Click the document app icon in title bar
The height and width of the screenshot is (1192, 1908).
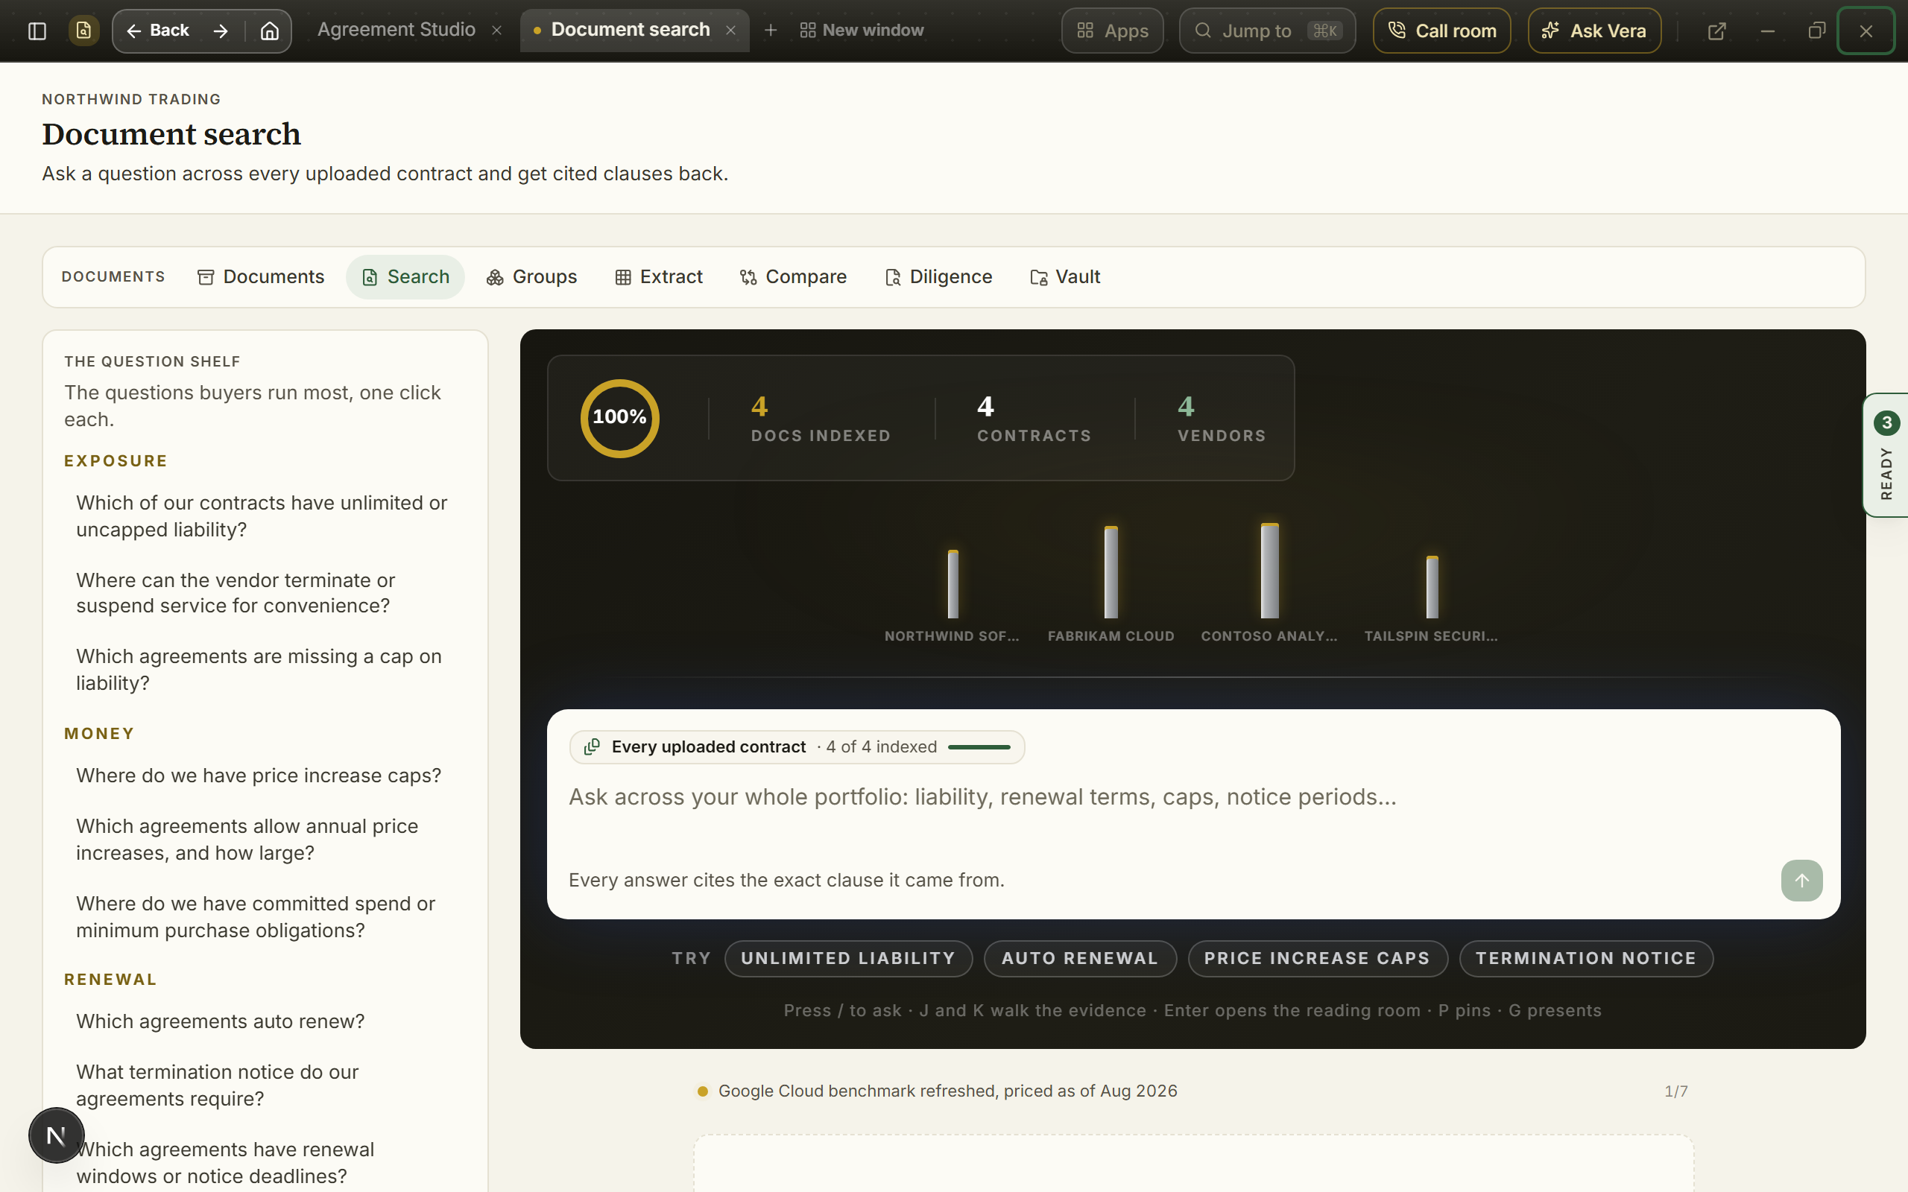[x=83, y=31]
